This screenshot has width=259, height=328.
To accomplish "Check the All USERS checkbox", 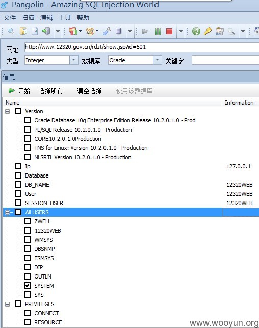I will click(18, 212).
